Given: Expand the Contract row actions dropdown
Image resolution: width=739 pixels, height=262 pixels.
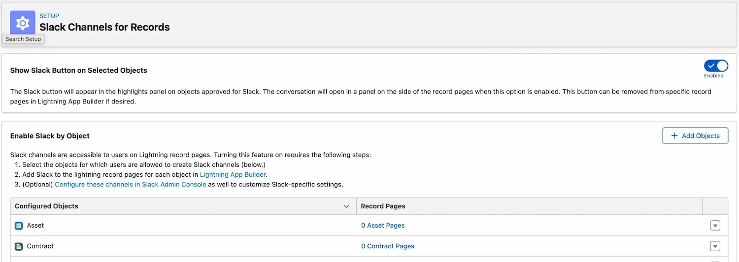Looking at the screenshot, I should (715, 246).
